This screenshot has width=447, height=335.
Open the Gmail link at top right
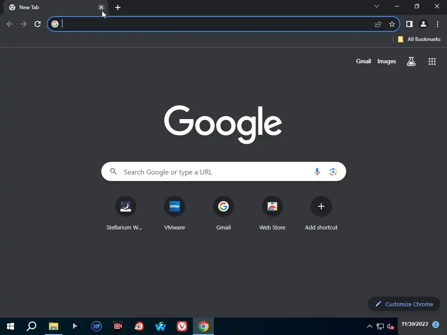(x=363, y=61)
